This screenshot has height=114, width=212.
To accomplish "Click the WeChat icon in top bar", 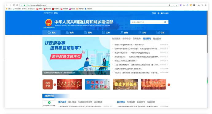I will pyautogui.click(x=159, y=13).
